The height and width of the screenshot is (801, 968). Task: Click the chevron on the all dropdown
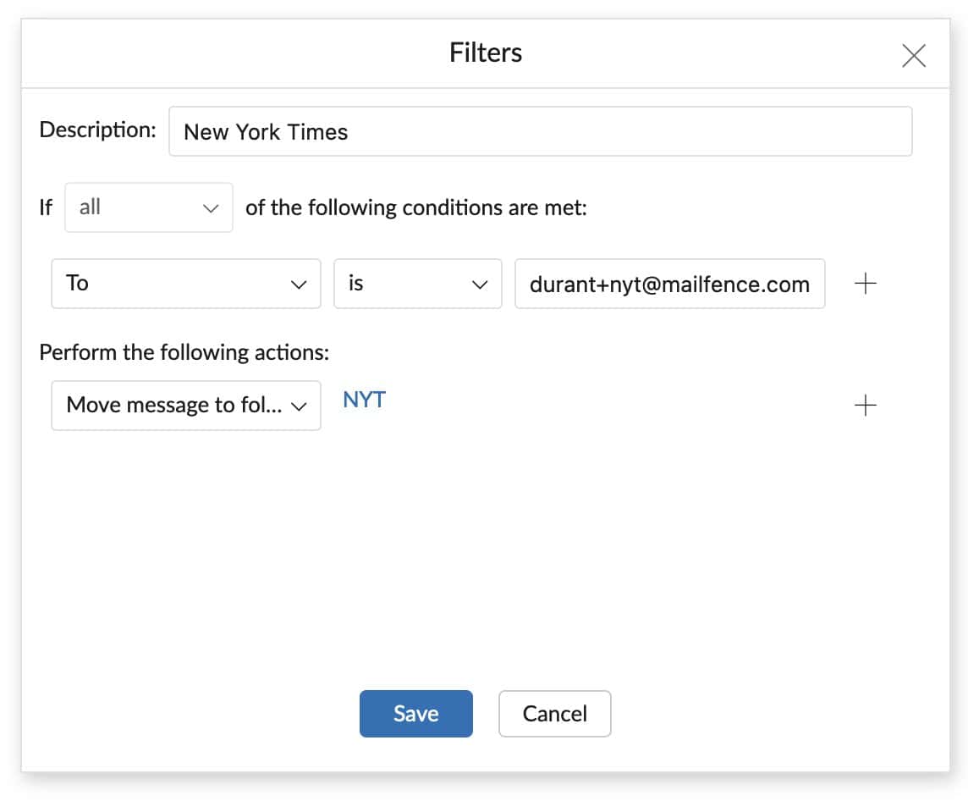pos(208,207)
